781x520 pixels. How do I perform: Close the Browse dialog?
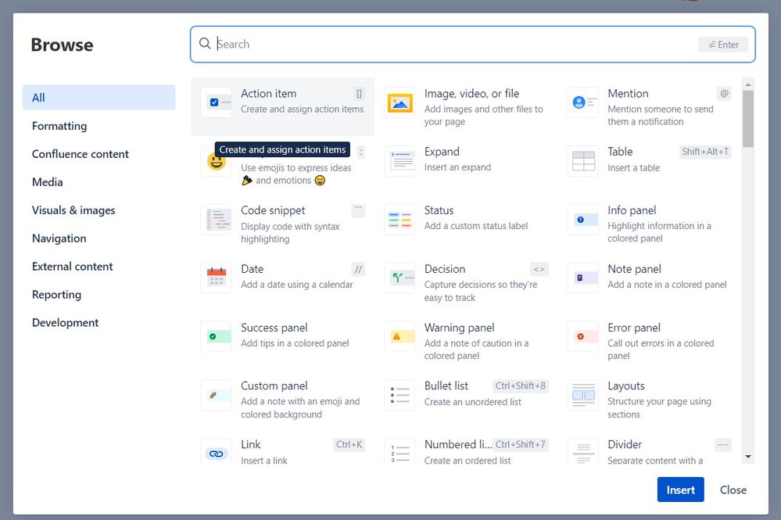(733, 490)
